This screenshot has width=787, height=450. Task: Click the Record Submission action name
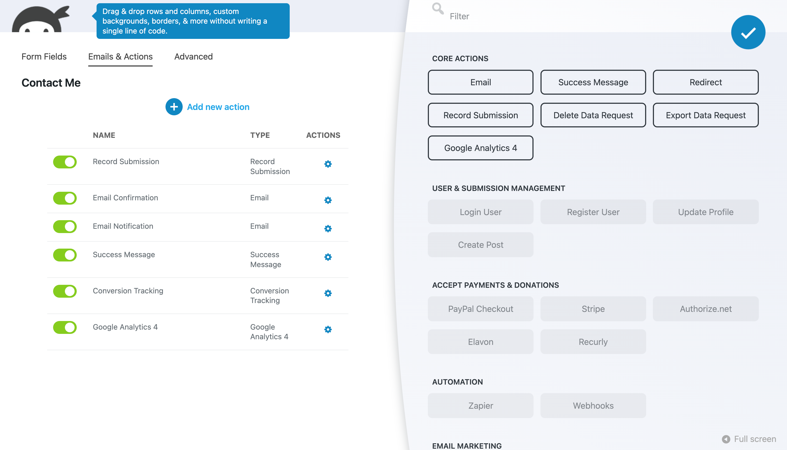point(126,162)
